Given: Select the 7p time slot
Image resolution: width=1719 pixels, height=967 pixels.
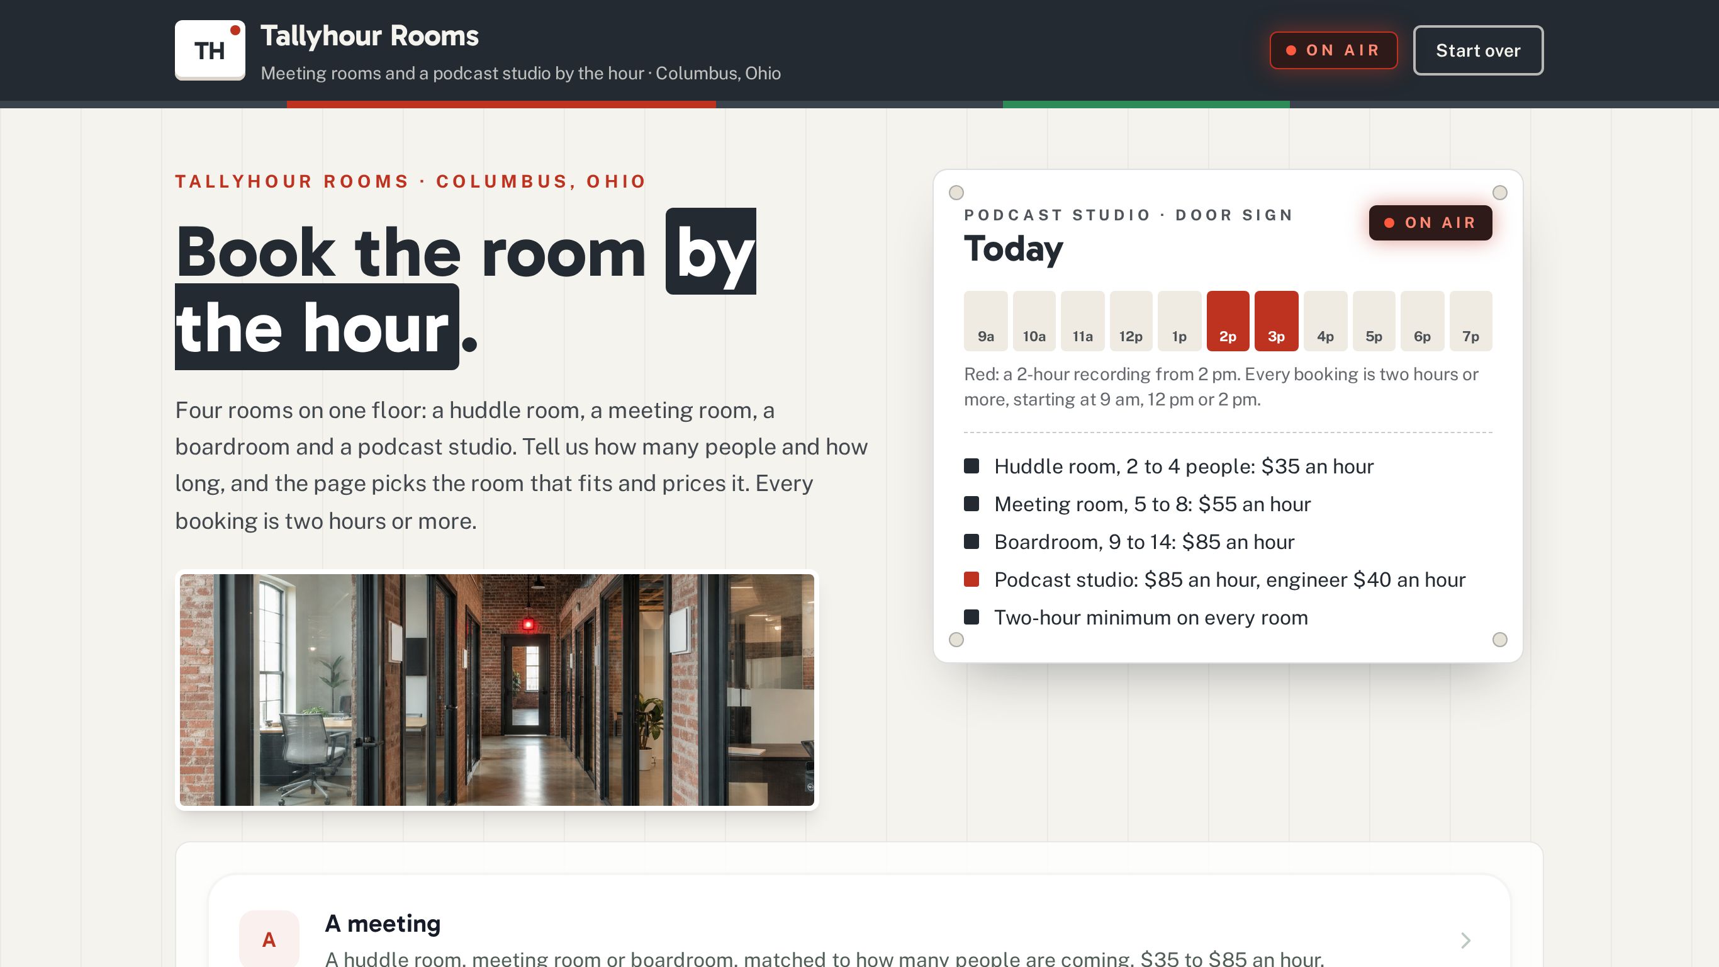Looking at the screenshot, I should coord(1470,320).
